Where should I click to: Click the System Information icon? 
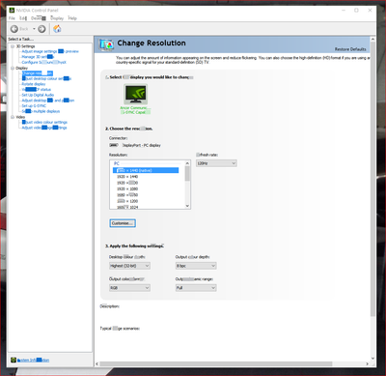pos(14,360)
